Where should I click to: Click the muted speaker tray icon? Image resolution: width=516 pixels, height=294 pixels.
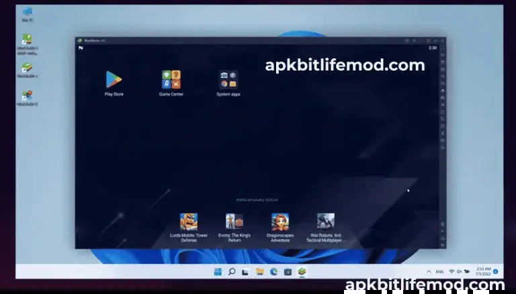(459, 272)
